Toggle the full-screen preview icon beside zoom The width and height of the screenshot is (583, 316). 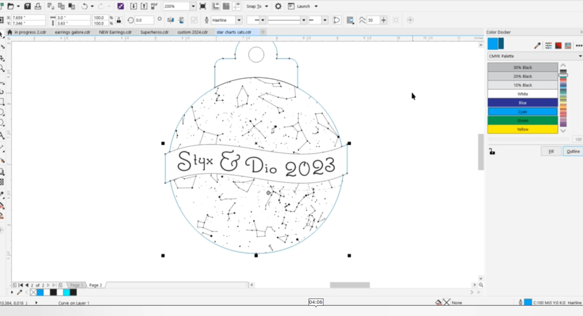tap(203, 6)
